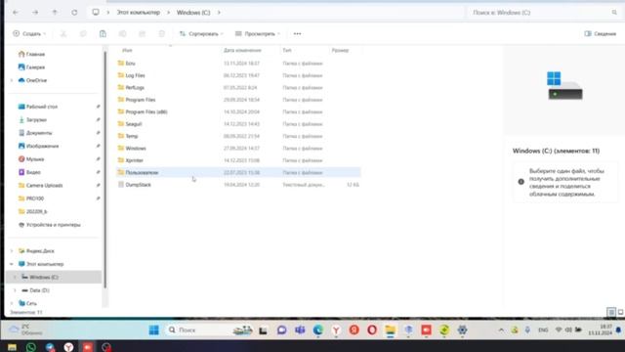Click the Этот компьютер breadcrumb in address bar
625x352 pixels.
click(x=139, y=13)
